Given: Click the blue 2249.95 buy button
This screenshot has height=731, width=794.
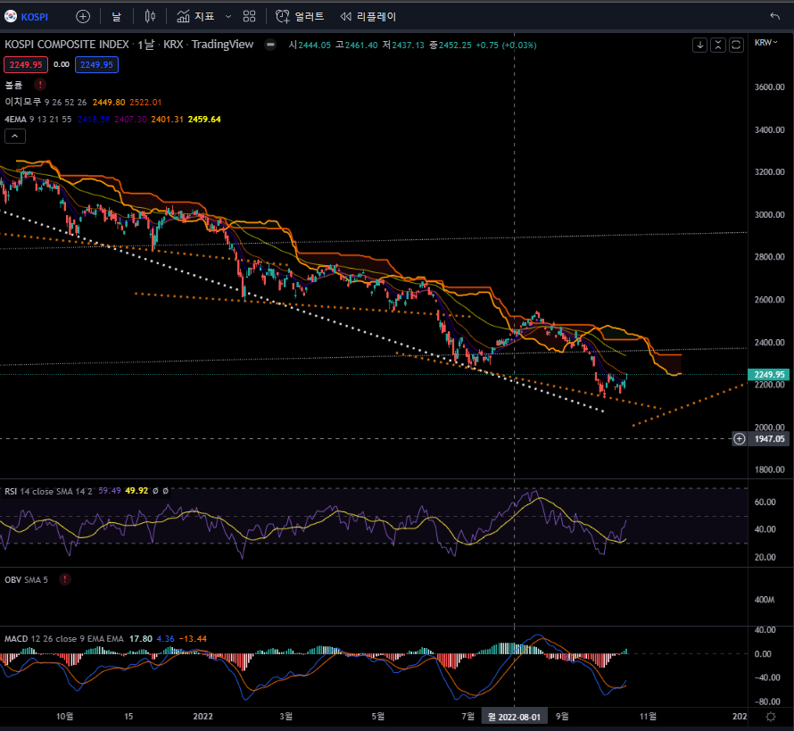Looking at the screenshot, I should click(96, 65).
